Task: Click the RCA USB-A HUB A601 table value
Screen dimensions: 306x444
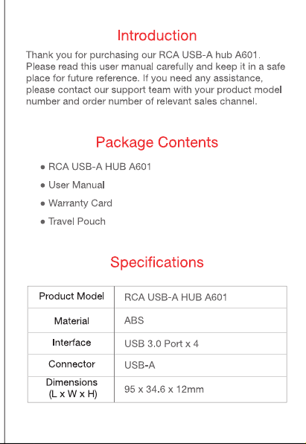Action: click(x=176, y=297)
